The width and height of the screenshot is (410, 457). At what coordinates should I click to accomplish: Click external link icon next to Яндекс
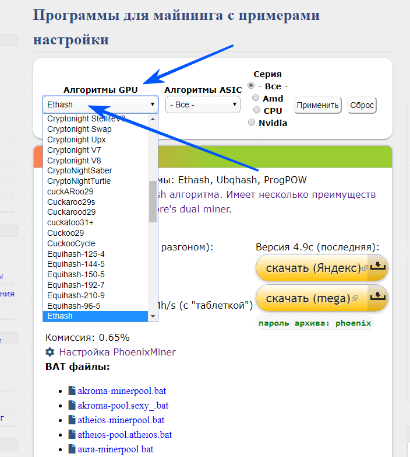pos(365,267)
